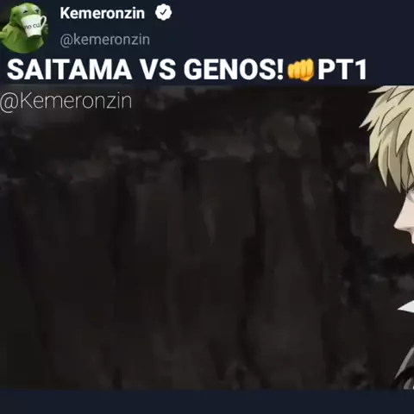Tap the fist emoji in title
Image resolution: width=414 pixels, height=414 pixels.
(301, 70)
